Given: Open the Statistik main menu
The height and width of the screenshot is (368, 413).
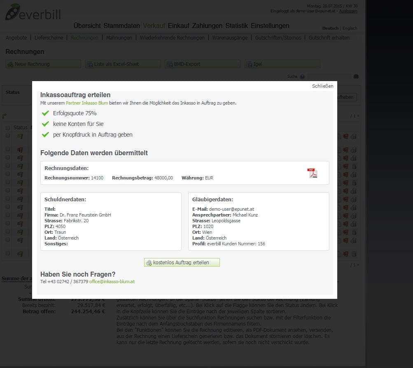Looking at the screenshot, I should tap(236, 26).
